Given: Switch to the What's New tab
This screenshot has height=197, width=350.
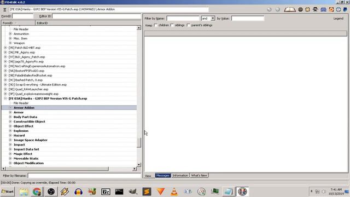Looking at the screenshot, I should point(199,176).
